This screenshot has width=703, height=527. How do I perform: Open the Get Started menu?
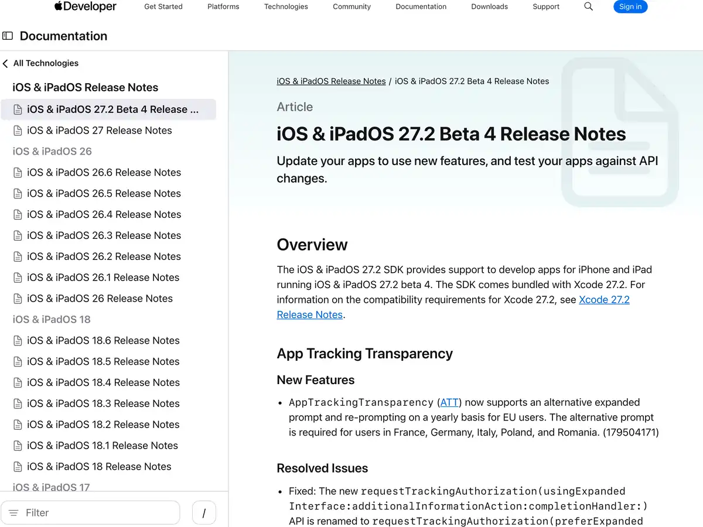click(x=163, y=7)
